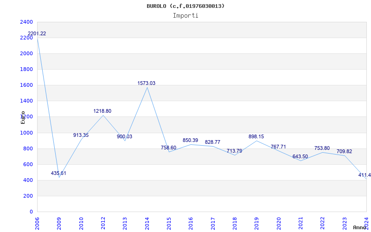The width and height of the screenshot is (371, 232).
Task: Click the 600 y-axis tick label
Action: coord(28,165)
